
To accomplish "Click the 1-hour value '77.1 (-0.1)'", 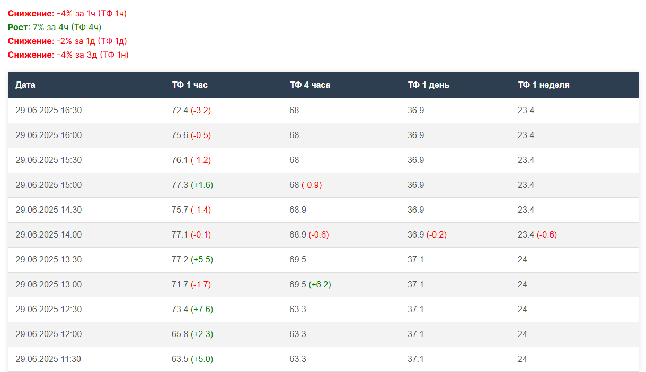I will tap(191, 234).
